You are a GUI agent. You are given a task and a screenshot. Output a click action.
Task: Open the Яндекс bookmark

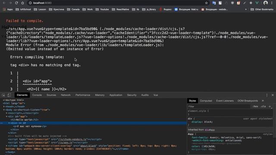pyautogui.click(x=166, y=9)
